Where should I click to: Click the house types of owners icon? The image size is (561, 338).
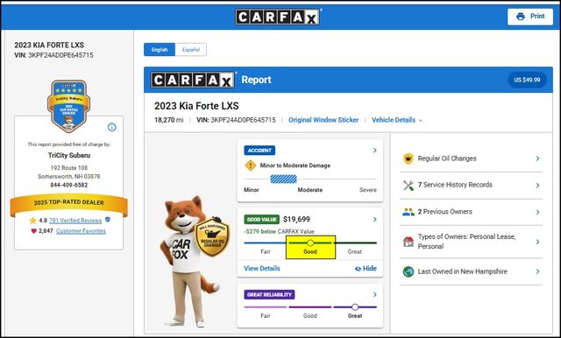tap(408, 242)
